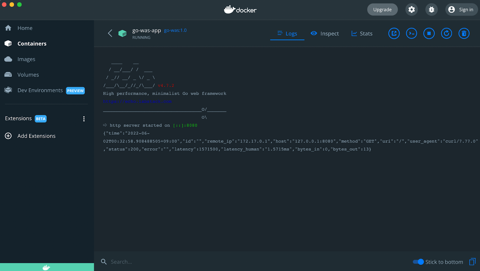This screenshot has height=271, width=480.
Task: Click the log text '"status":200'
Action: [x=122, y=149]
